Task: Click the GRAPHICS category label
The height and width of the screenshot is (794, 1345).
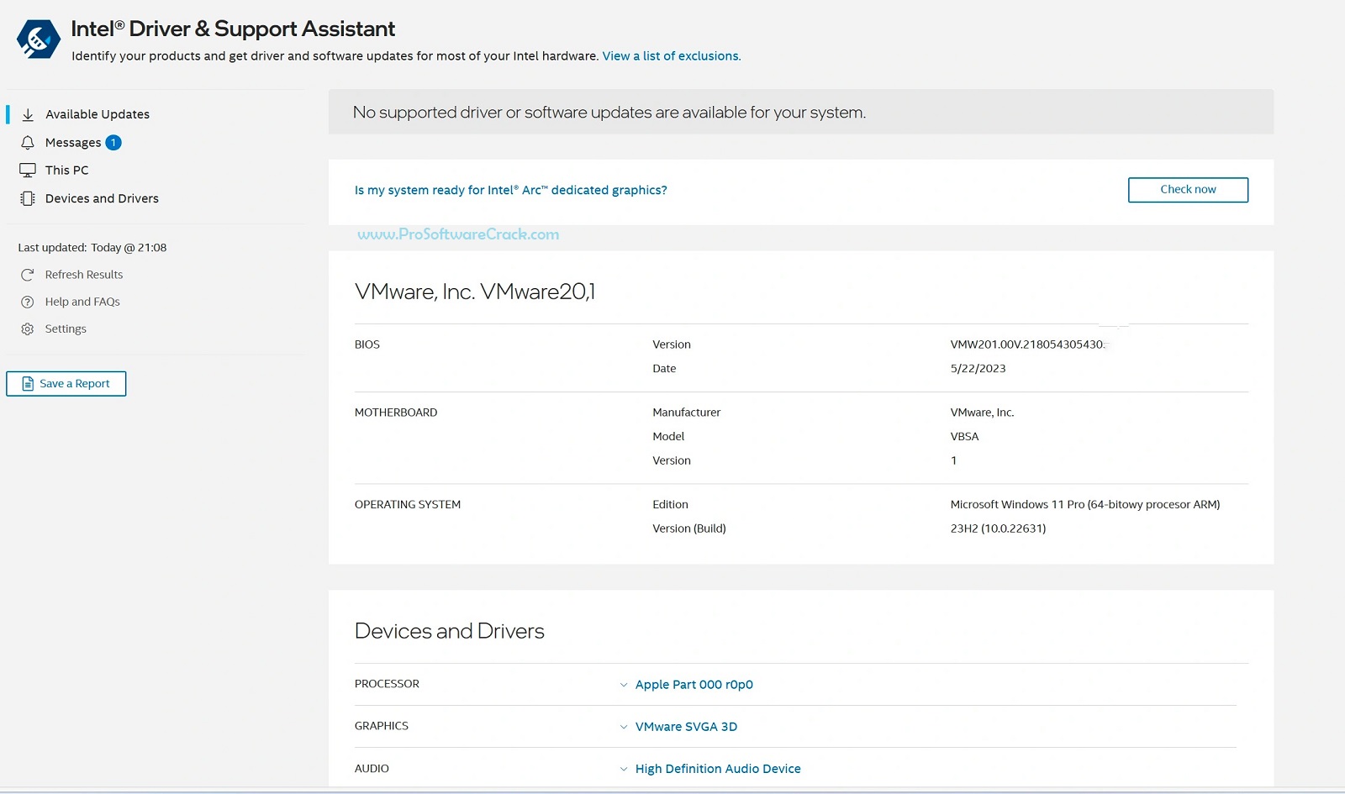Action: click(x=382, y=726)
